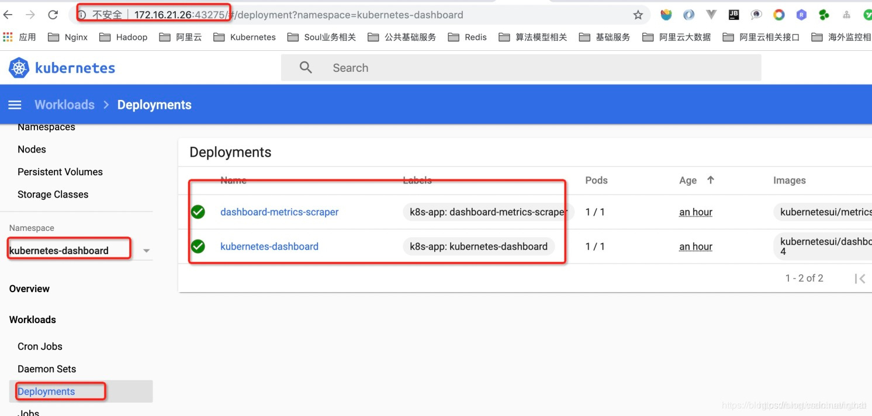Open Nodes in the sidebar
Image resolution: width=872 pixels, height=416 pixels.
[x=32, y=149]
